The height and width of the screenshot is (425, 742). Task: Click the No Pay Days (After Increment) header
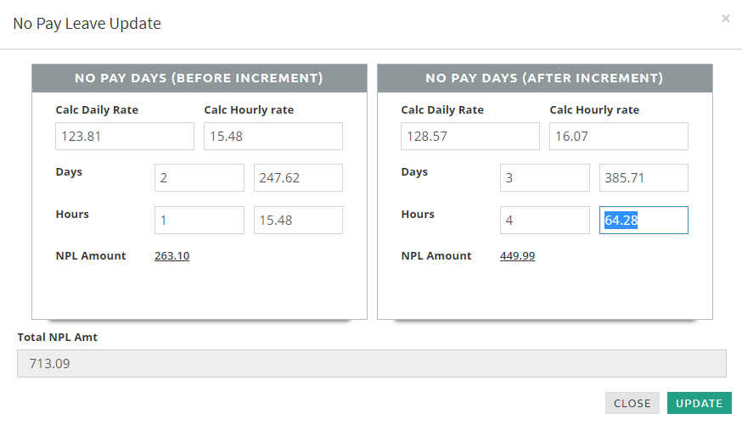[544, 78]
